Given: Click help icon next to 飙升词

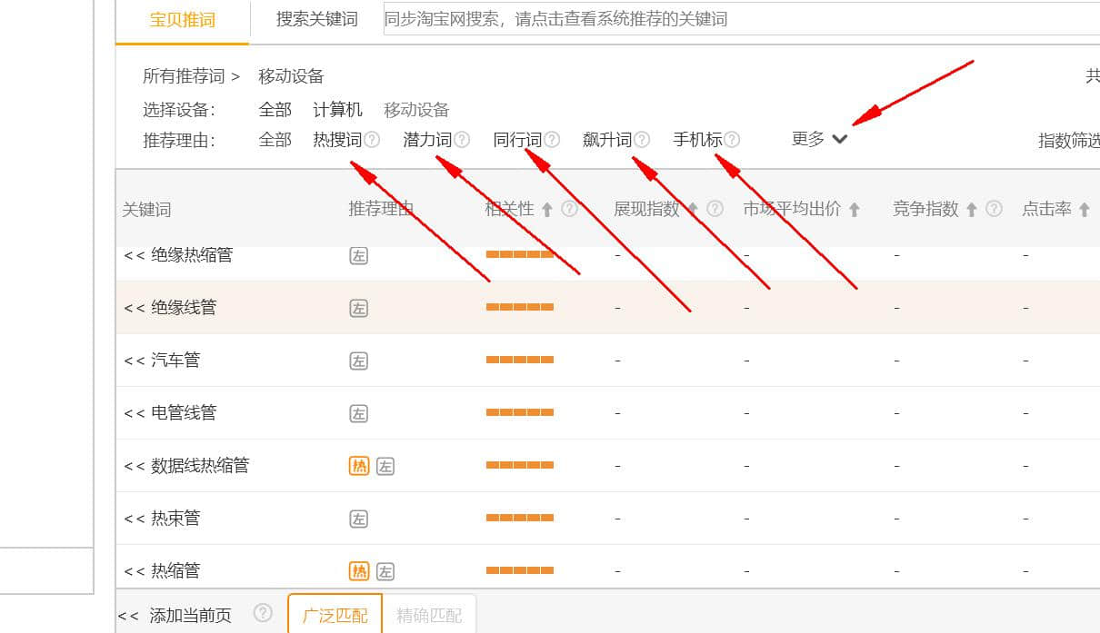Looking at the screenshot, I should (642, 140).
